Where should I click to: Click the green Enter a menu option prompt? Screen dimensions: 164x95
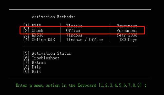(x=56, y=85)
